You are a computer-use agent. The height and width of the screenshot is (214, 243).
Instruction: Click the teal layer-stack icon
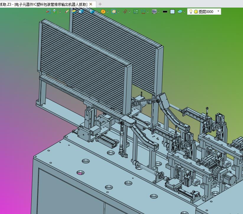click(180, 11)
